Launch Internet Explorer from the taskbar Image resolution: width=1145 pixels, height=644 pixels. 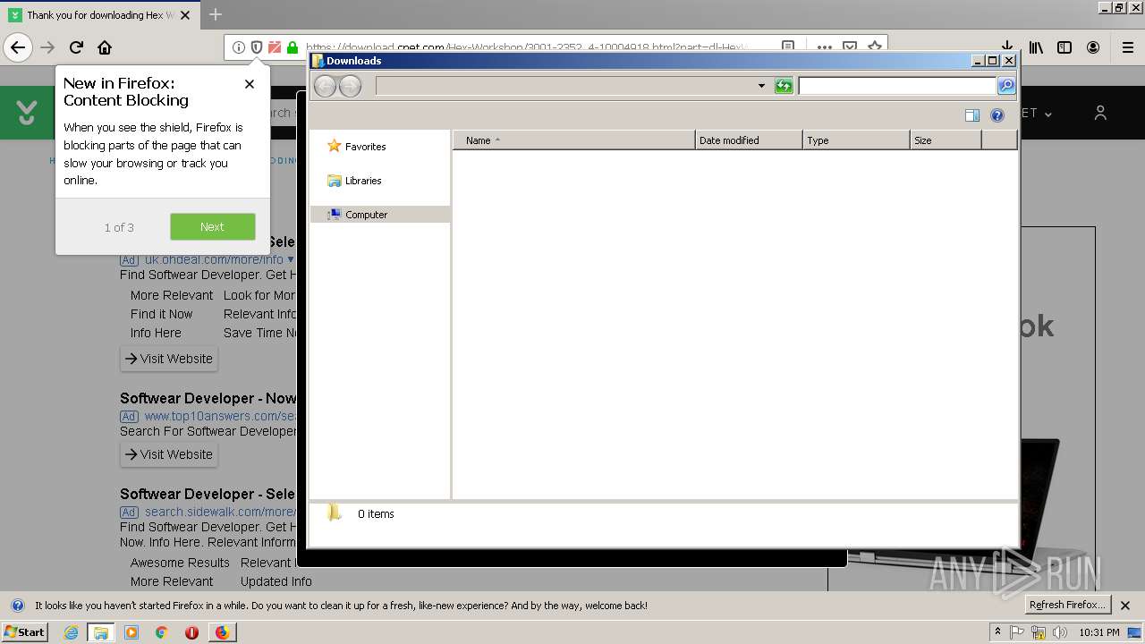click(71, 632)
